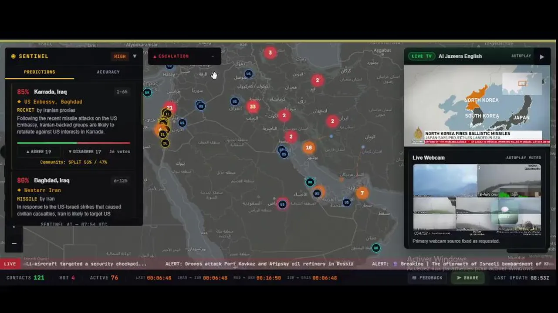Select the US marker near Kuwait
This screenshot has height=313, width=558.
[x=284, y=154]
